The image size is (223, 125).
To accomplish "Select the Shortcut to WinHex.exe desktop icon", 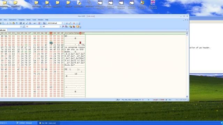I will click(x=153, y=5).
